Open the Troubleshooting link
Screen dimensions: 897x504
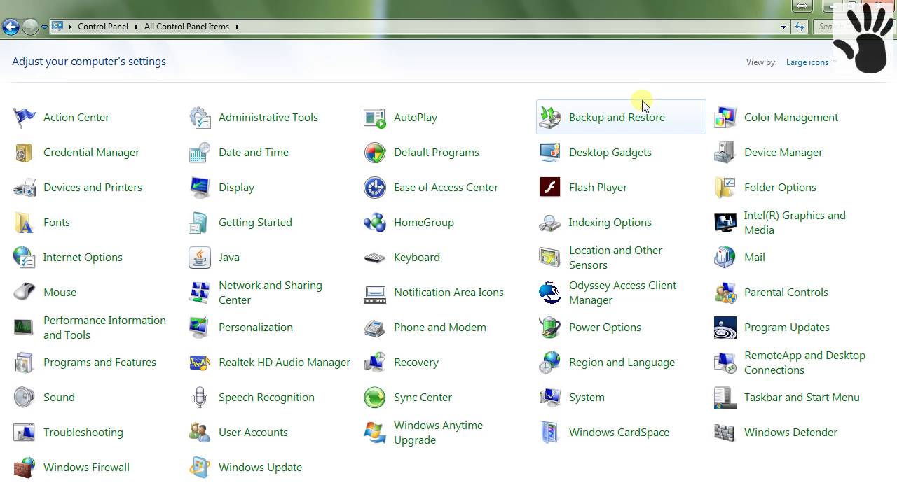pos(83,433)
